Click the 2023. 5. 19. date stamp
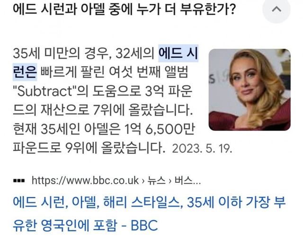Screen dimensions: 303x239 [202, 149]
